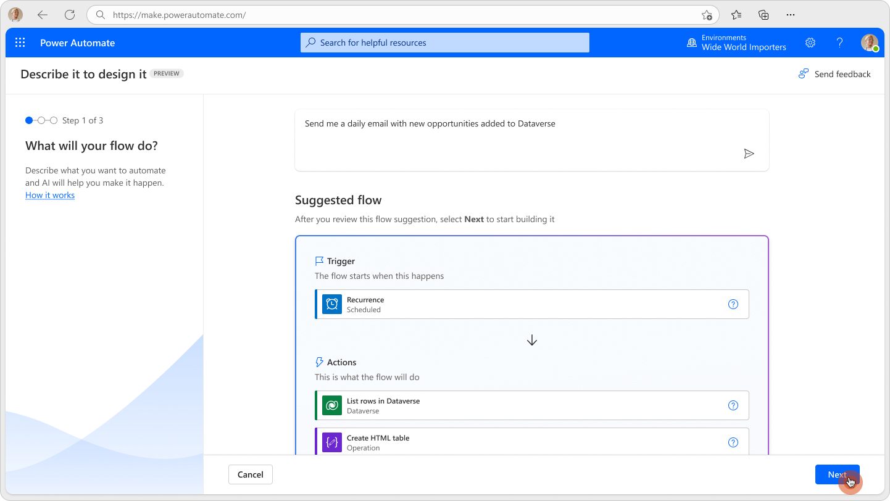This screenshot has width=890, height=501.
Task: Click 'The flow starts when this happens' text
Action: 379,276
